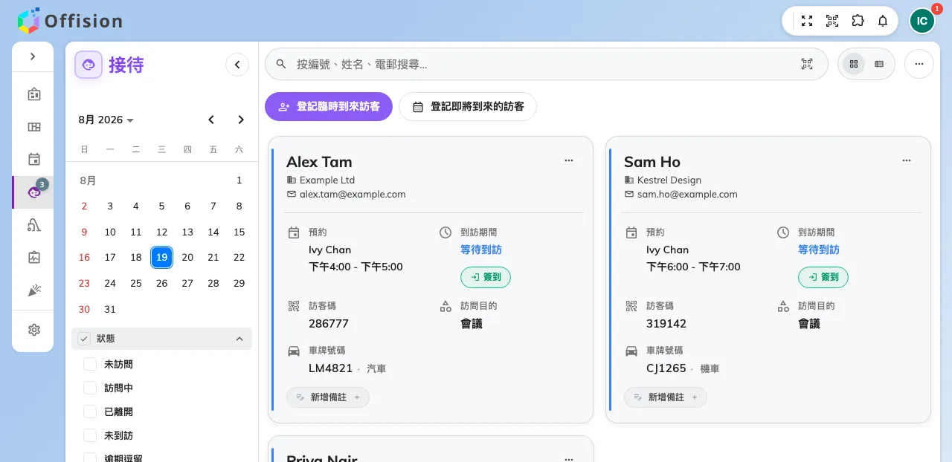Check the 未到訪 status filter
This screenshot has width=952, height=462.
coord(90,435)
